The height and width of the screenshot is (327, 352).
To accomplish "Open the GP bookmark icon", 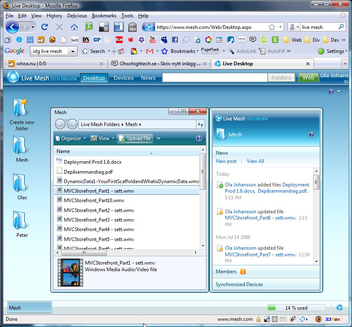I will click(x=97, y=40).
